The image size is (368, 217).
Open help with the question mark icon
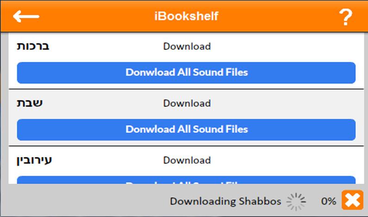pos(345,17)
